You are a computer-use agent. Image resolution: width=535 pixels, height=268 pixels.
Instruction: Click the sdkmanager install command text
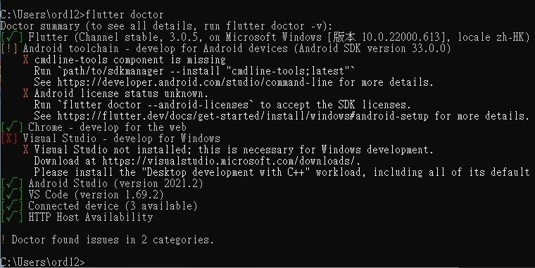point(194,71)
